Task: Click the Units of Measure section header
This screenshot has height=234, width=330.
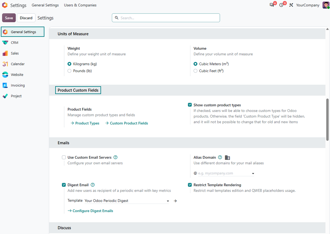Action: click(73, 34)
